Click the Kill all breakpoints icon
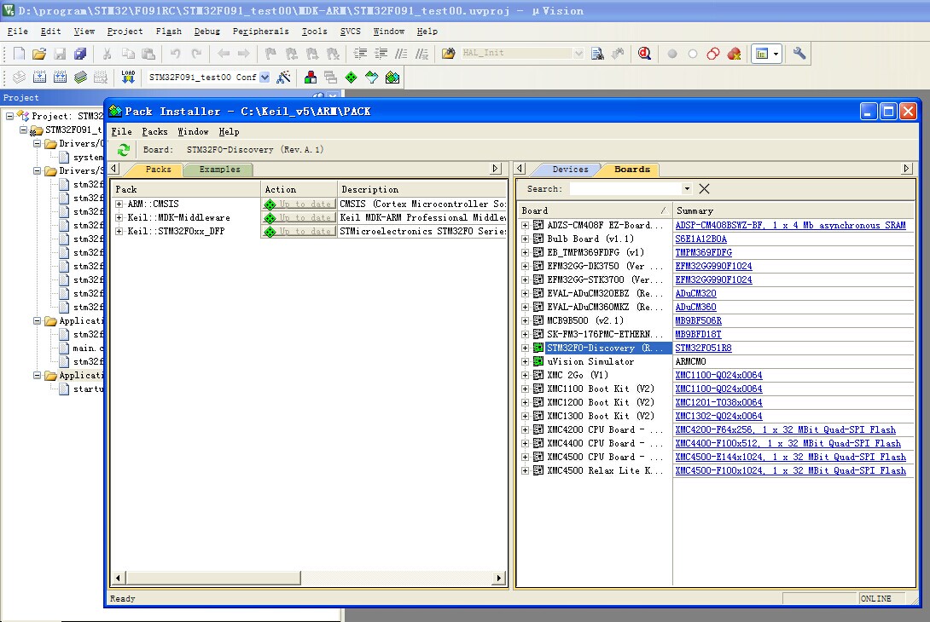 click(x=734, y=54)
